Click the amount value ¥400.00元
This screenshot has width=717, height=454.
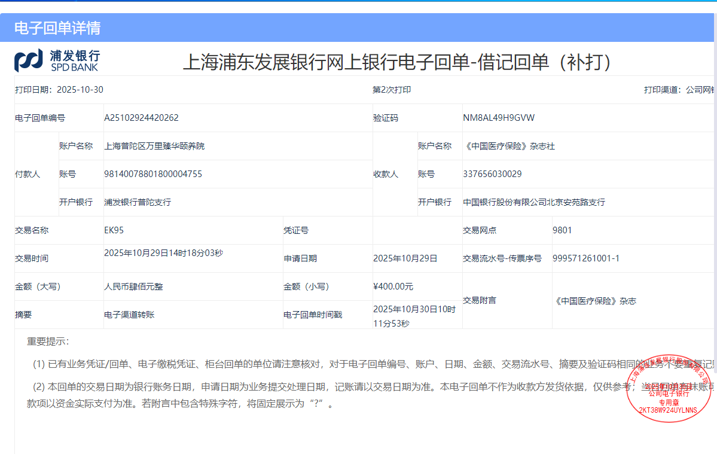click(393, 287)
